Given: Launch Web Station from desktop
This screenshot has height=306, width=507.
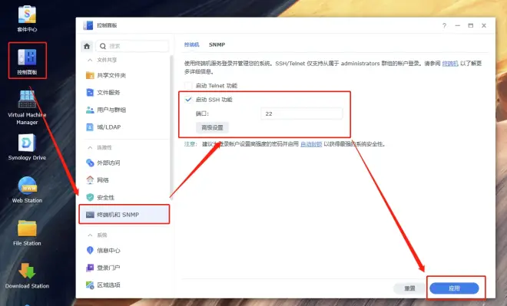Looking at the screenshot, I should pos(27,189).
